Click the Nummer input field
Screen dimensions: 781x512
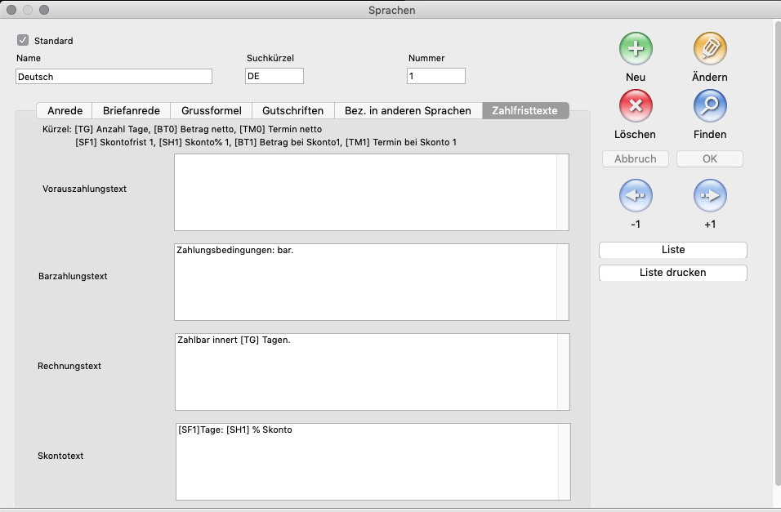pos(435,76)
